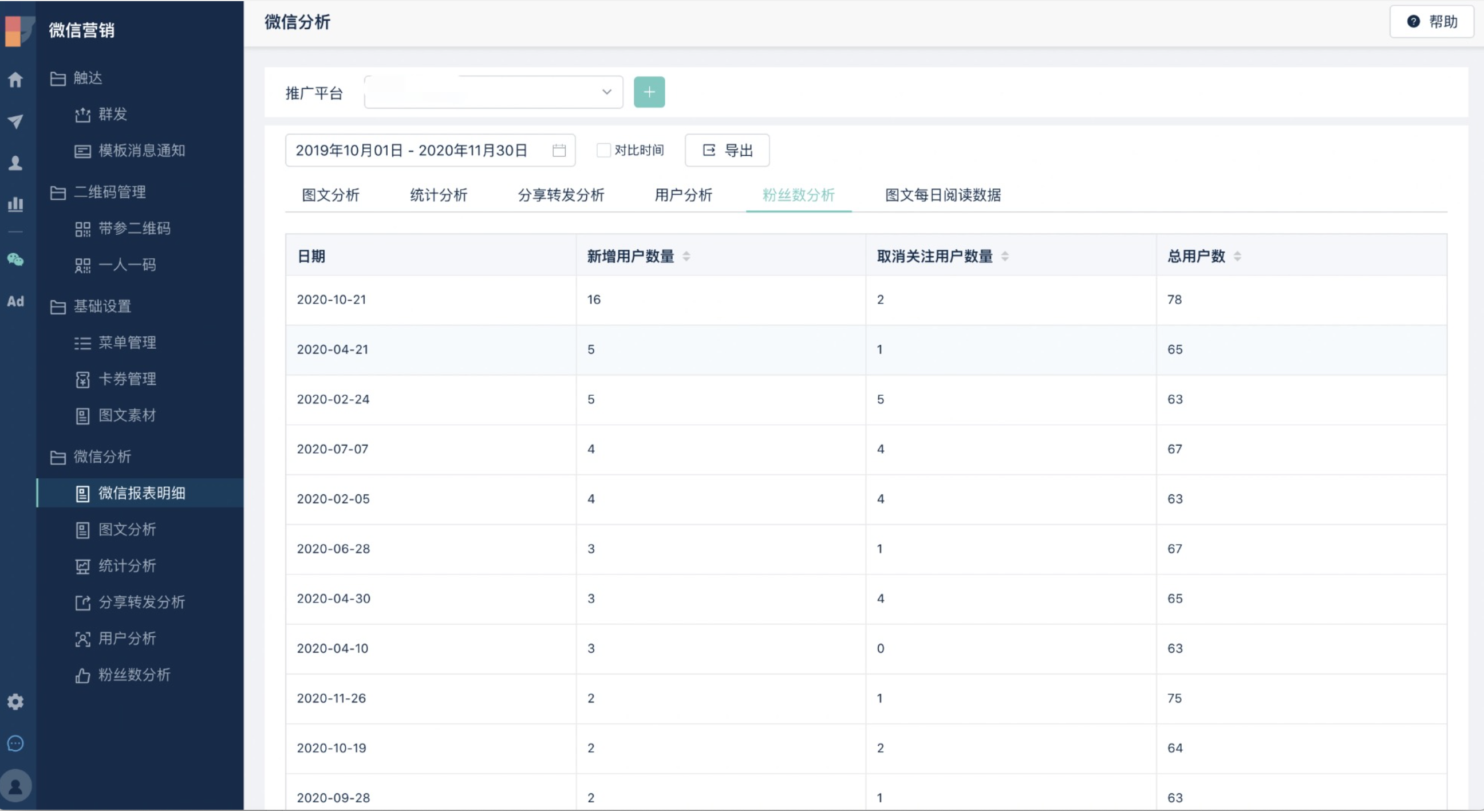Image resolution: width=1484 pixels, height=811 pixels.
Task: Sort by 取消关注用户数量 column arrows
Action: pyautogui.click(x=1005, y=257)
